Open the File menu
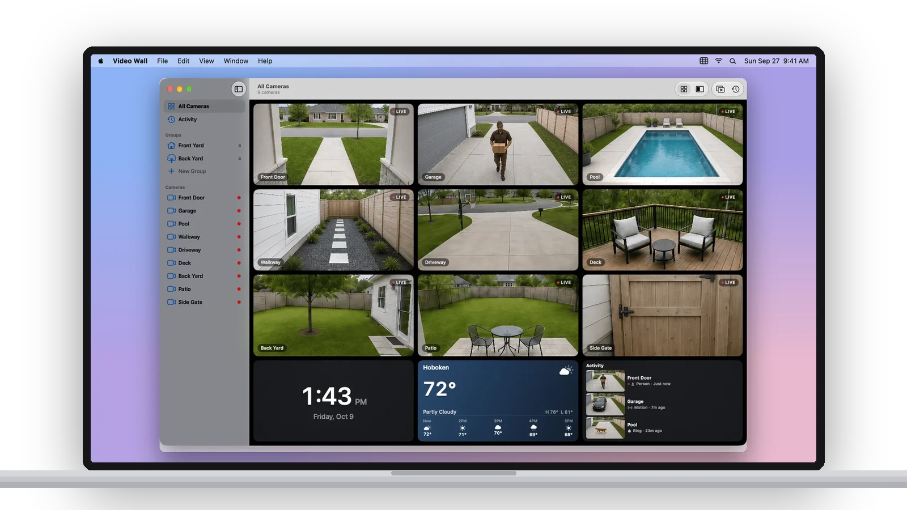Image resolution: width=907 pixels, height=510 pixels. coord(163,61)
